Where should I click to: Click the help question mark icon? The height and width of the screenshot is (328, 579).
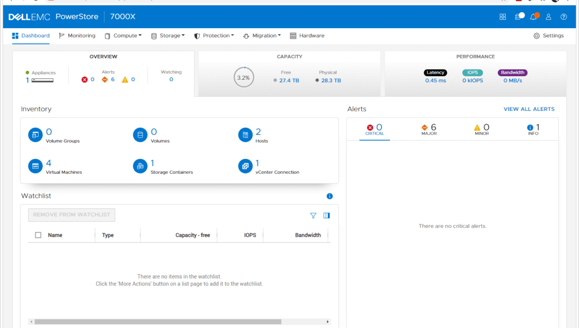564,17
